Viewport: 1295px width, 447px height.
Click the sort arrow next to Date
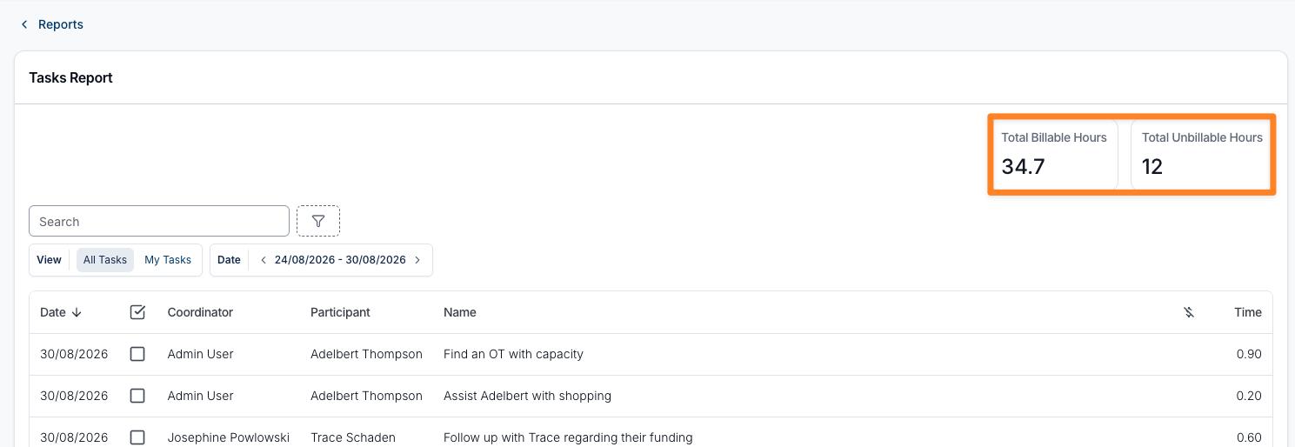point(77,312)
